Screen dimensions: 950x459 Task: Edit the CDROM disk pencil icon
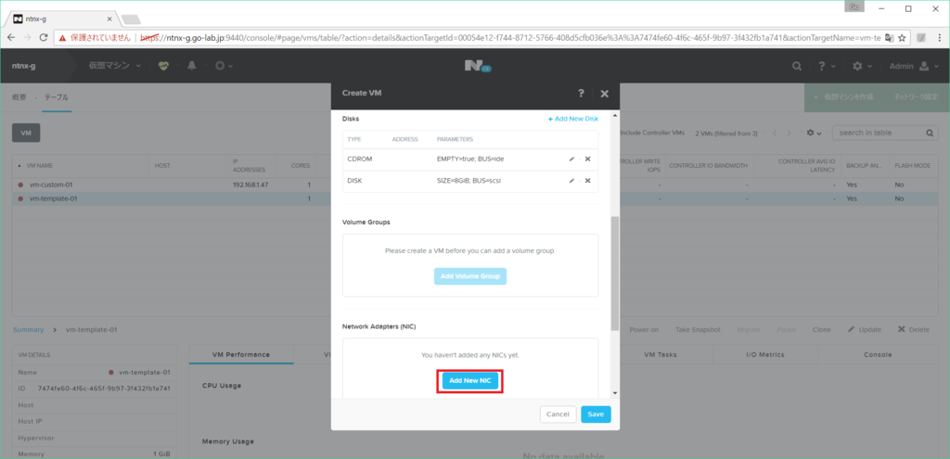tap(571, 159)
